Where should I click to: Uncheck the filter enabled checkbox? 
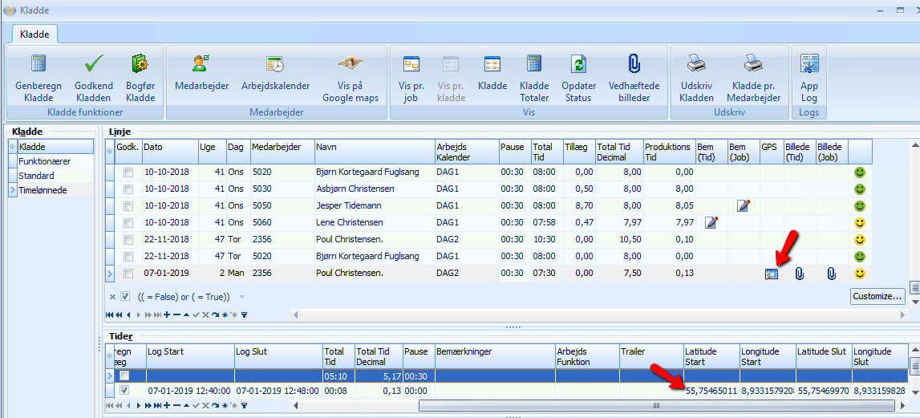click(125, 297)
